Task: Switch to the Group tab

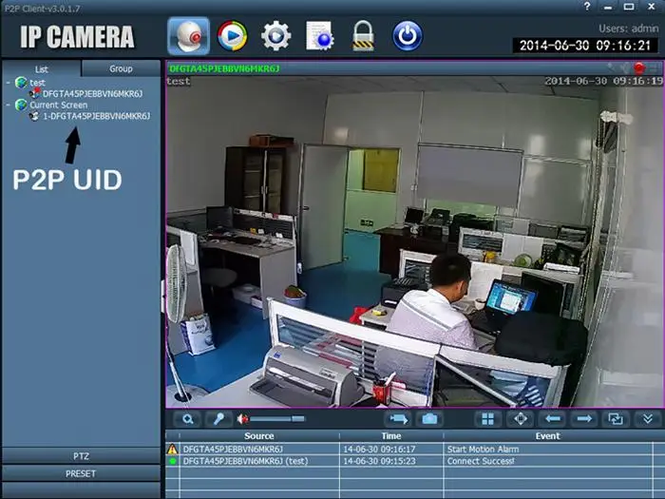Action: tap(121, 68)
